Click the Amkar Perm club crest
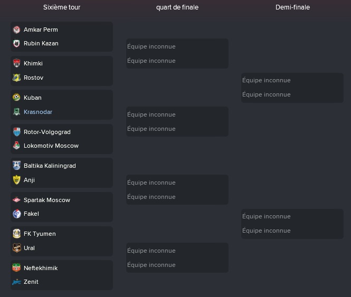The image size is (351, 297). [x=16, y=30]
